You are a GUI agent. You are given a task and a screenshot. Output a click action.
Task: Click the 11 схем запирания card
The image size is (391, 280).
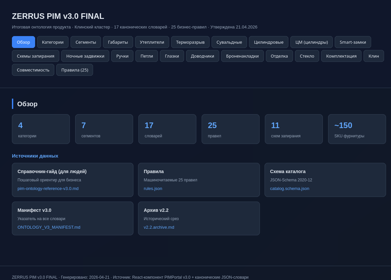point(294,129)
